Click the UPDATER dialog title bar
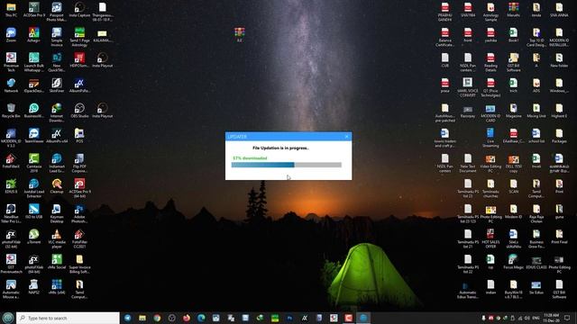The image size is (577, 324). (x=288, y=137)
